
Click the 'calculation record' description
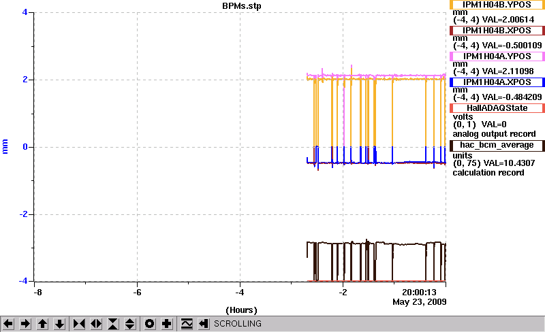coord(488,173)
